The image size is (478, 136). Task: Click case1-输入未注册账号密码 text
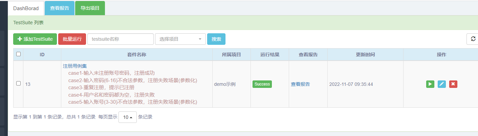[x=112, y=73]
